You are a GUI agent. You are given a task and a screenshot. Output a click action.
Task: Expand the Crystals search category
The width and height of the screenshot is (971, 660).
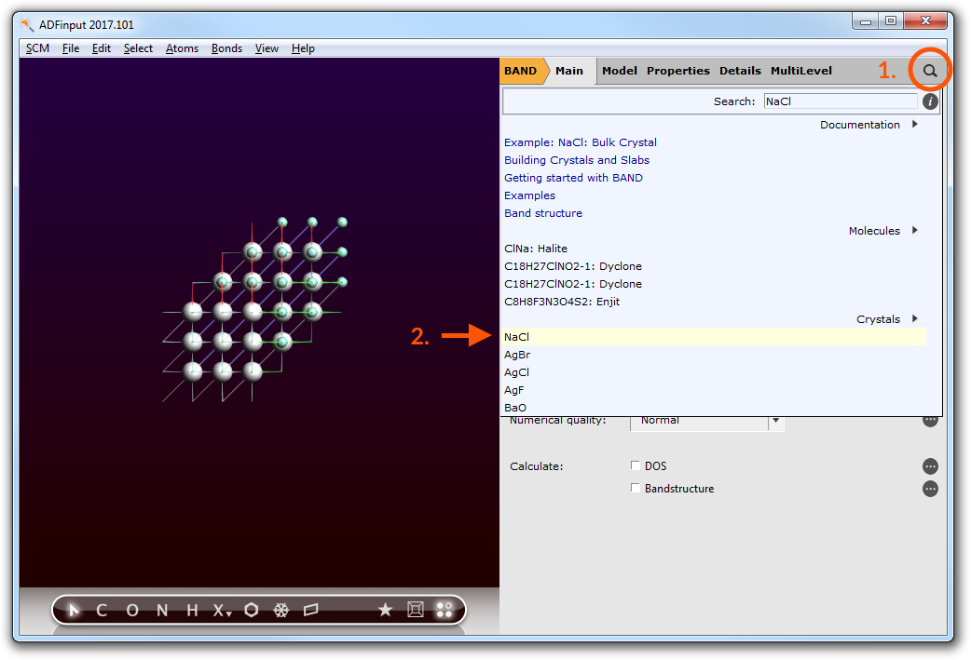coord(915,319)
